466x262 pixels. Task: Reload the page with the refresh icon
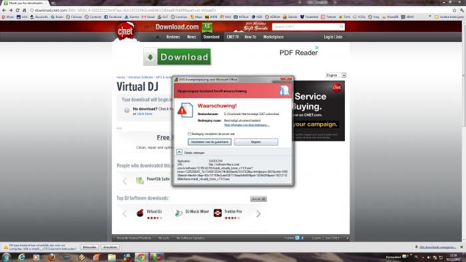point(17,10)
